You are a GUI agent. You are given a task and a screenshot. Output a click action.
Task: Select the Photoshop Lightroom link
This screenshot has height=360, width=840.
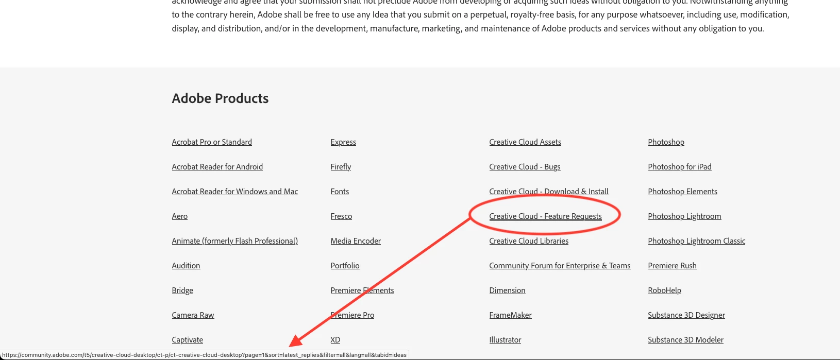(684, 216)
